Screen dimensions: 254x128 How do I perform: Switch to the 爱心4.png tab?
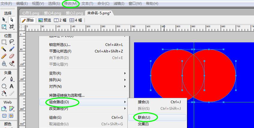[x=53, y=13]
